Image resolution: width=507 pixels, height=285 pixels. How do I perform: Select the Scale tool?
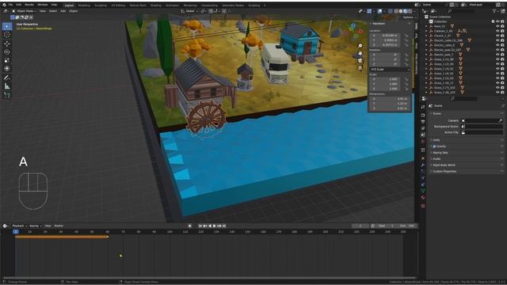pos(7,60)
